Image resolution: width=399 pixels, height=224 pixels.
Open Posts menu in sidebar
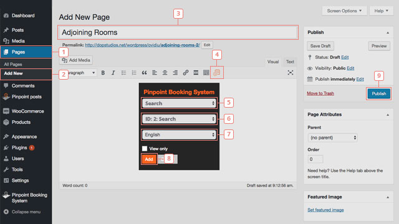pyautogui.click(x=17, y=30)
